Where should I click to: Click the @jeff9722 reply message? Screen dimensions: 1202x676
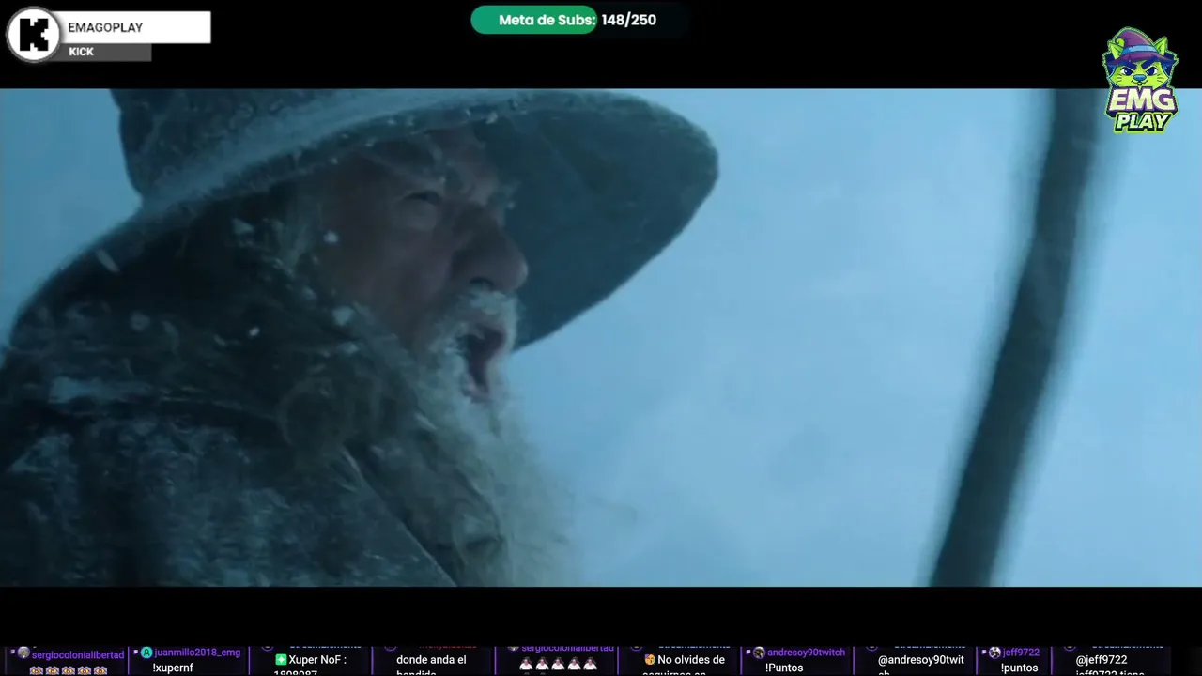pyautogui.click(x=1102, y=660)
